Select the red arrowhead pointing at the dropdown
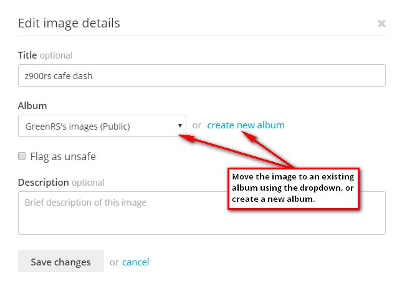 pyautogui.click(x=186, y=138)
